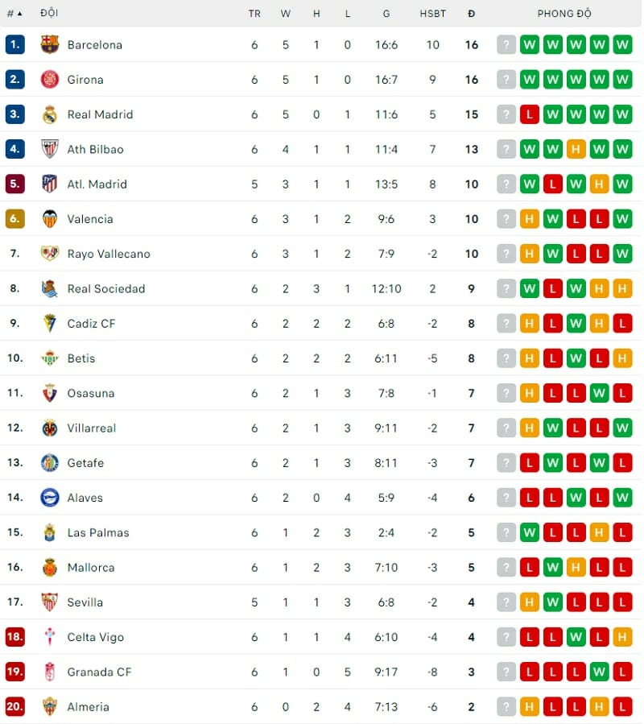
Task: Click the Getafe blue crest icon
Action: click(x=50, y=463)
